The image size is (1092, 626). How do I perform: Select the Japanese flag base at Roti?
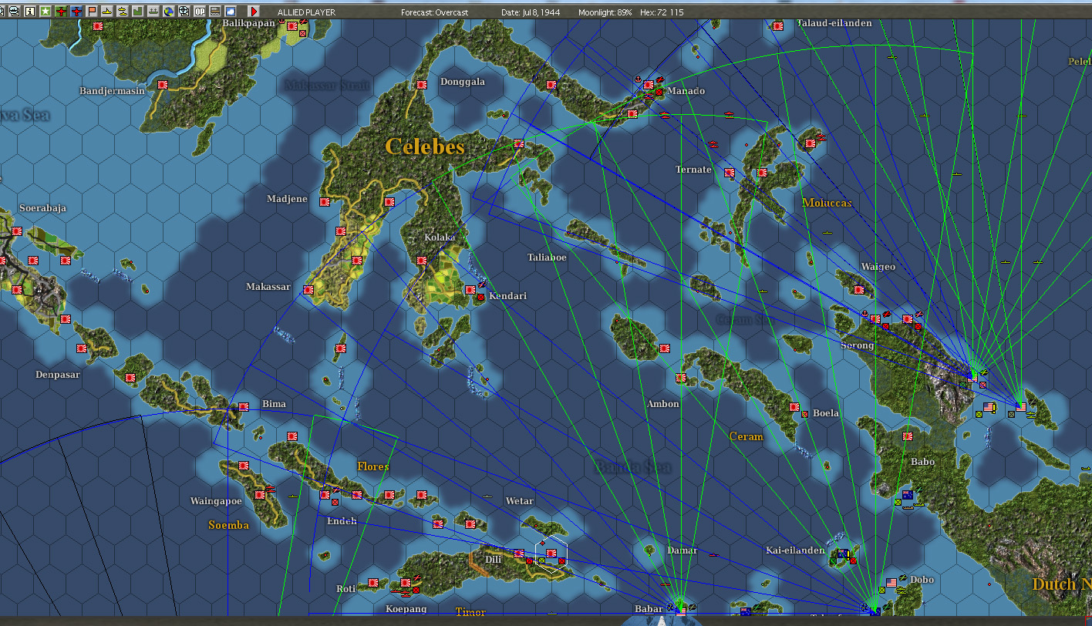pyautogui.click(x=373, y=583)
